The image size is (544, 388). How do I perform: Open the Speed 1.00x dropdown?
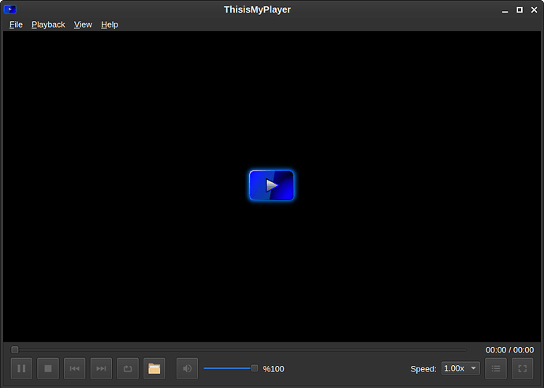click(460, 368)
